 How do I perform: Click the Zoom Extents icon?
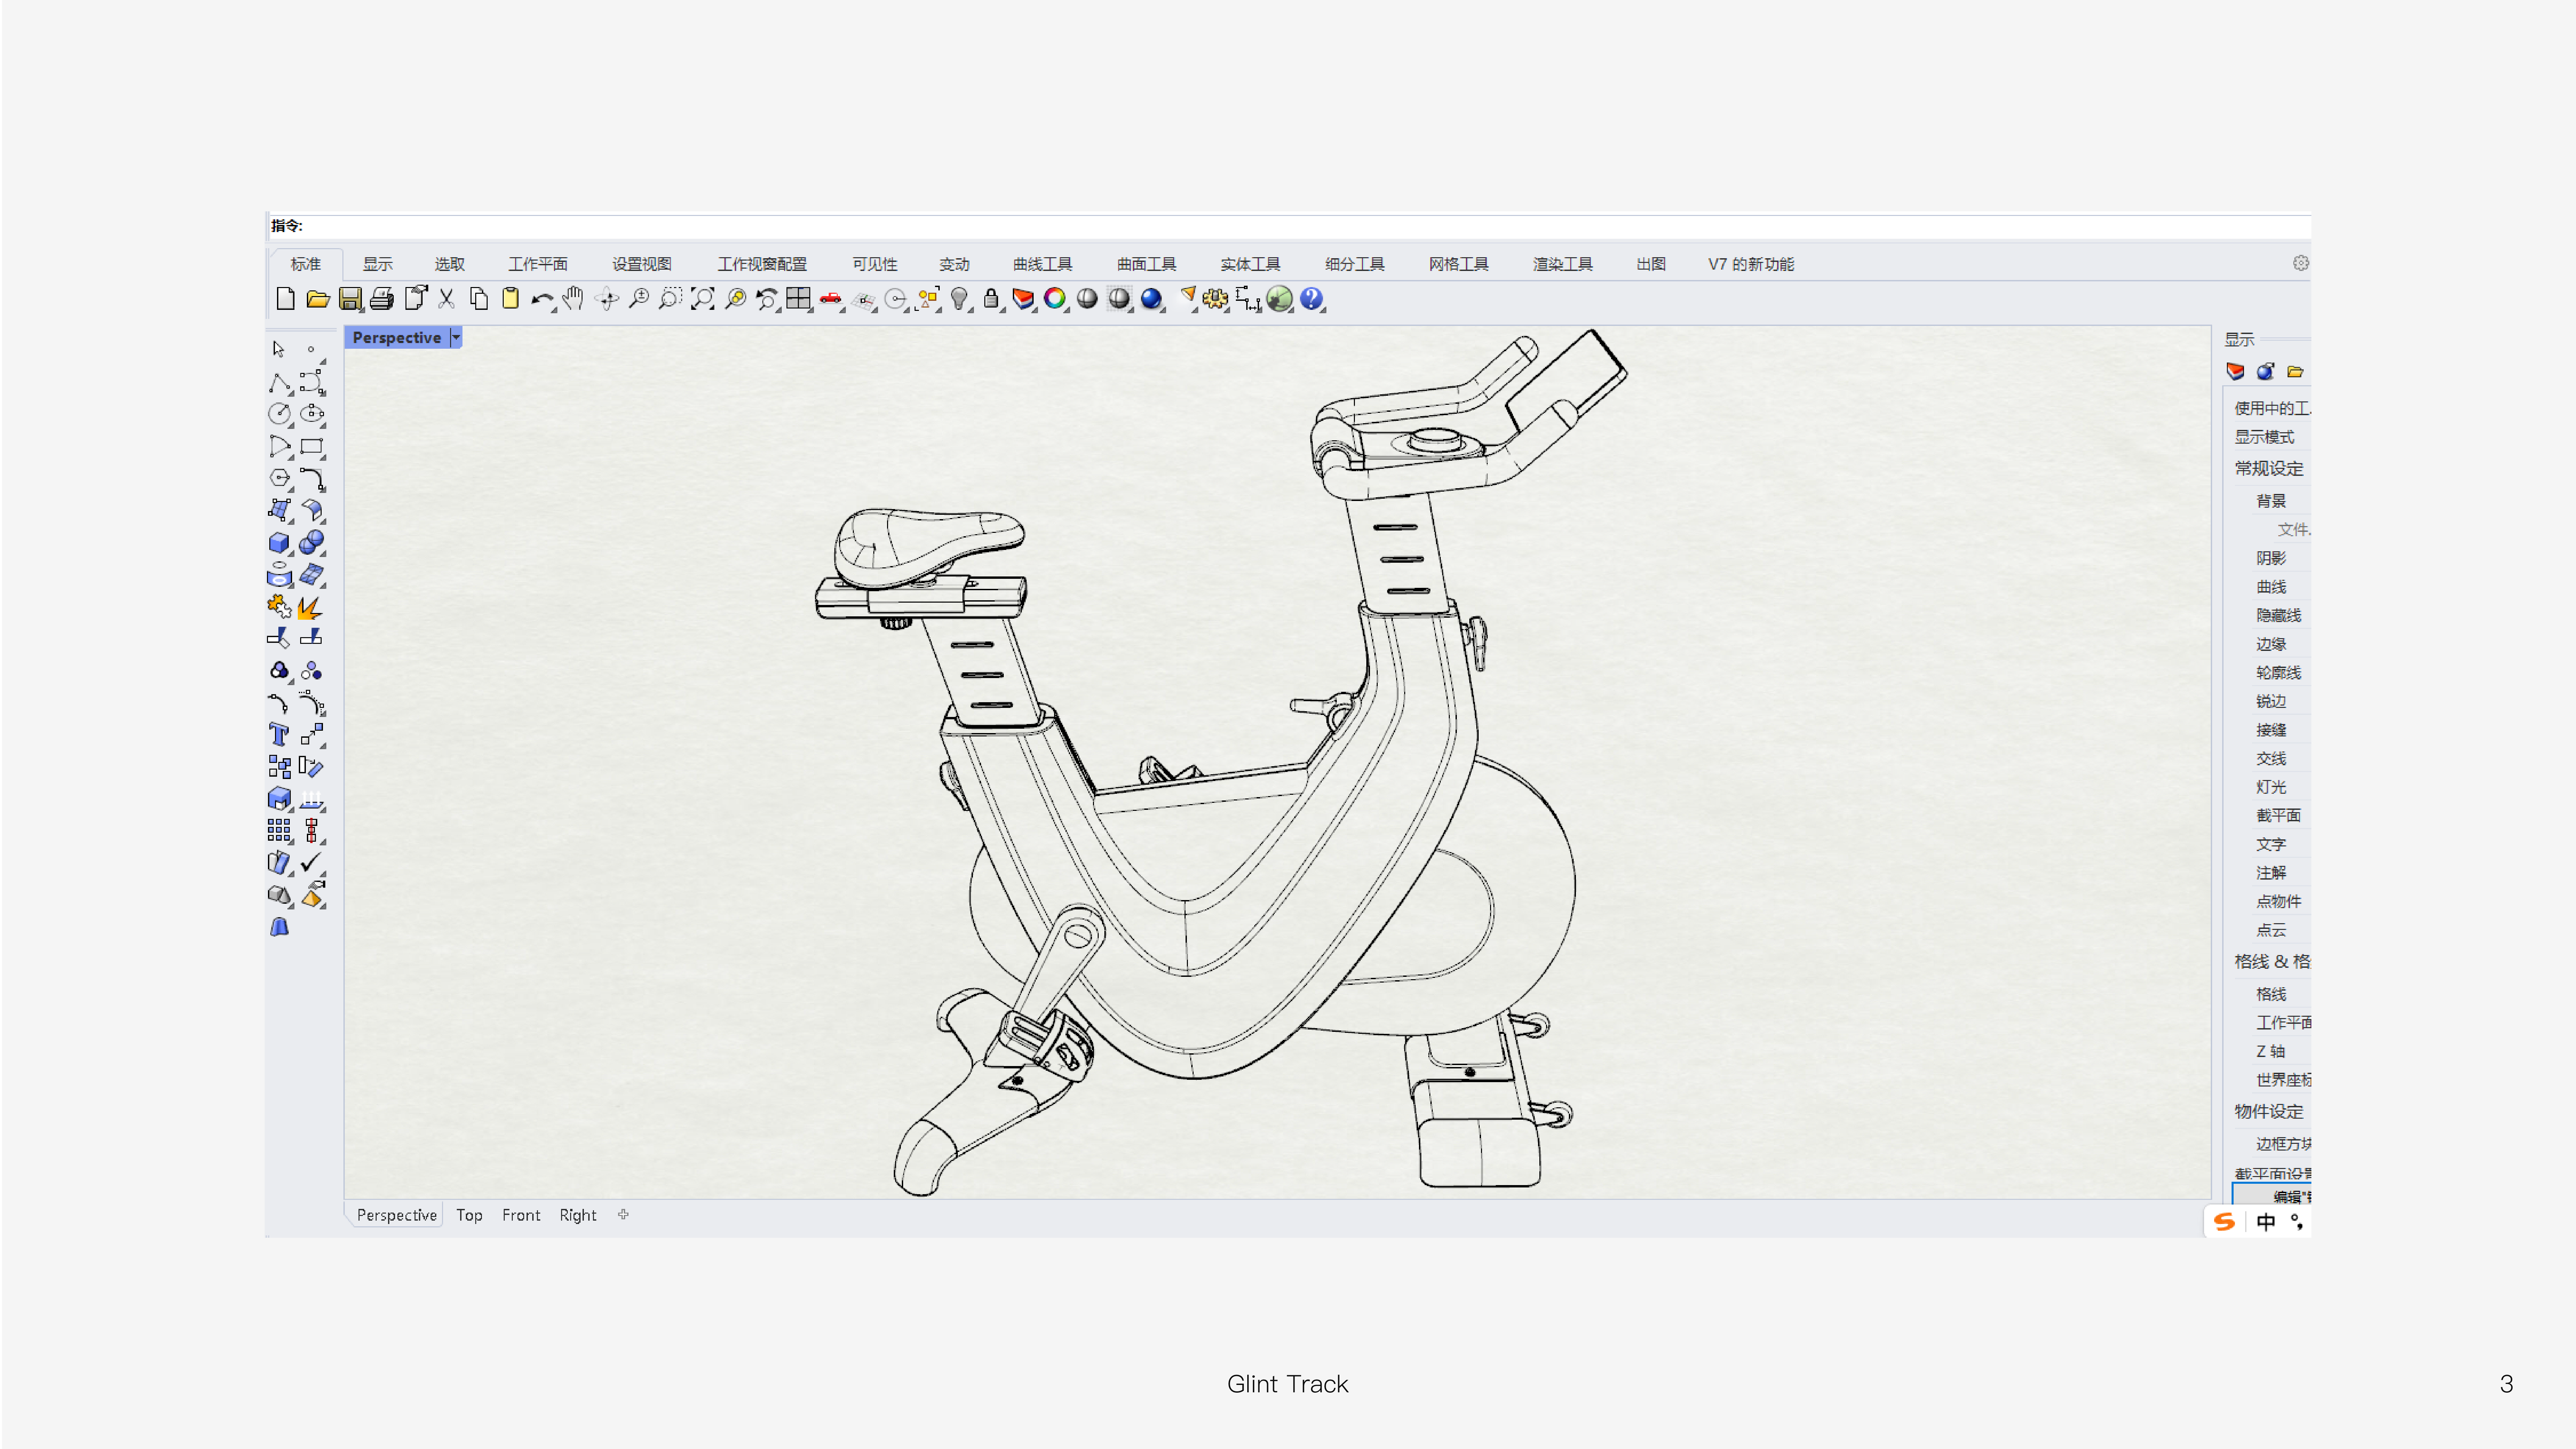click(703, 299)
